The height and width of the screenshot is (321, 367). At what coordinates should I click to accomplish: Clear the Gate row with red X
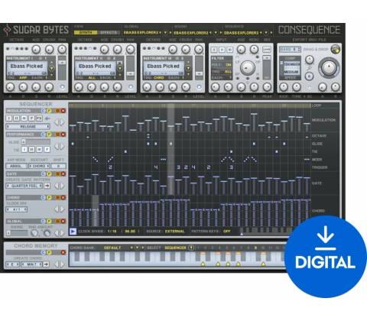pyautogui.click(x=63, y=173)
